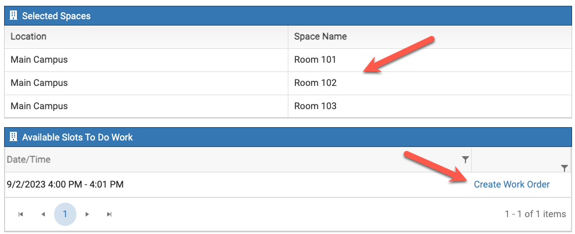
Task: Click the Selected Spaces panel header
Action: coord(57,16)
